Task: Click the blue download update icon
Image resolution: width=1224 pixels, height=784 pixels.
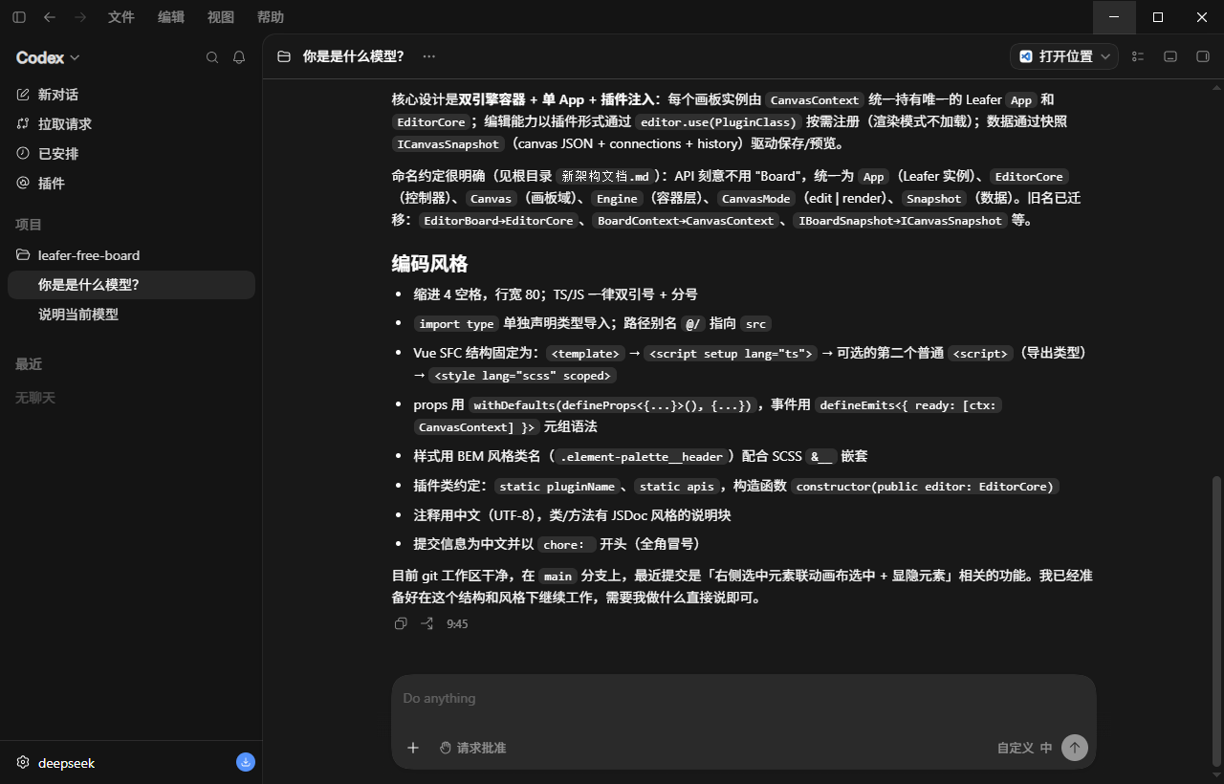Action: pos(246,762)
